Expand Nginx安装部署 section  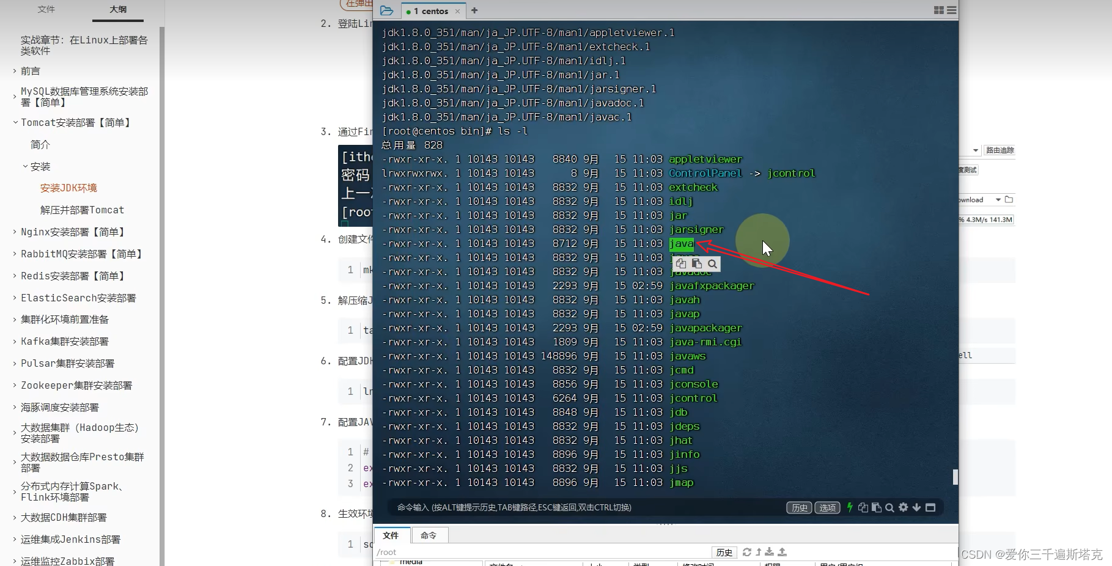[15, 232]
